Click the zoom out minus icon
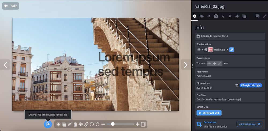268x131 pixels. tap(103, 124)
